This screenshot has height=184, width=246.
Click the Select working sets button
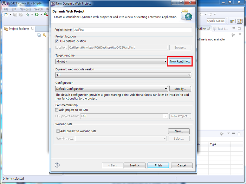coord(179,139)
